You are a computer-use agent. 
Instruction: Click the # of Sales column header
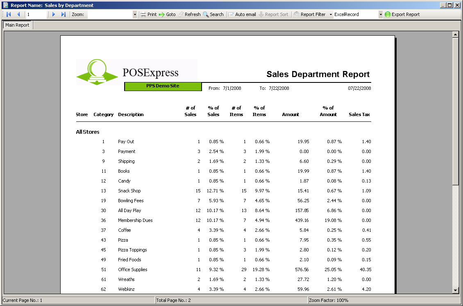191,111
